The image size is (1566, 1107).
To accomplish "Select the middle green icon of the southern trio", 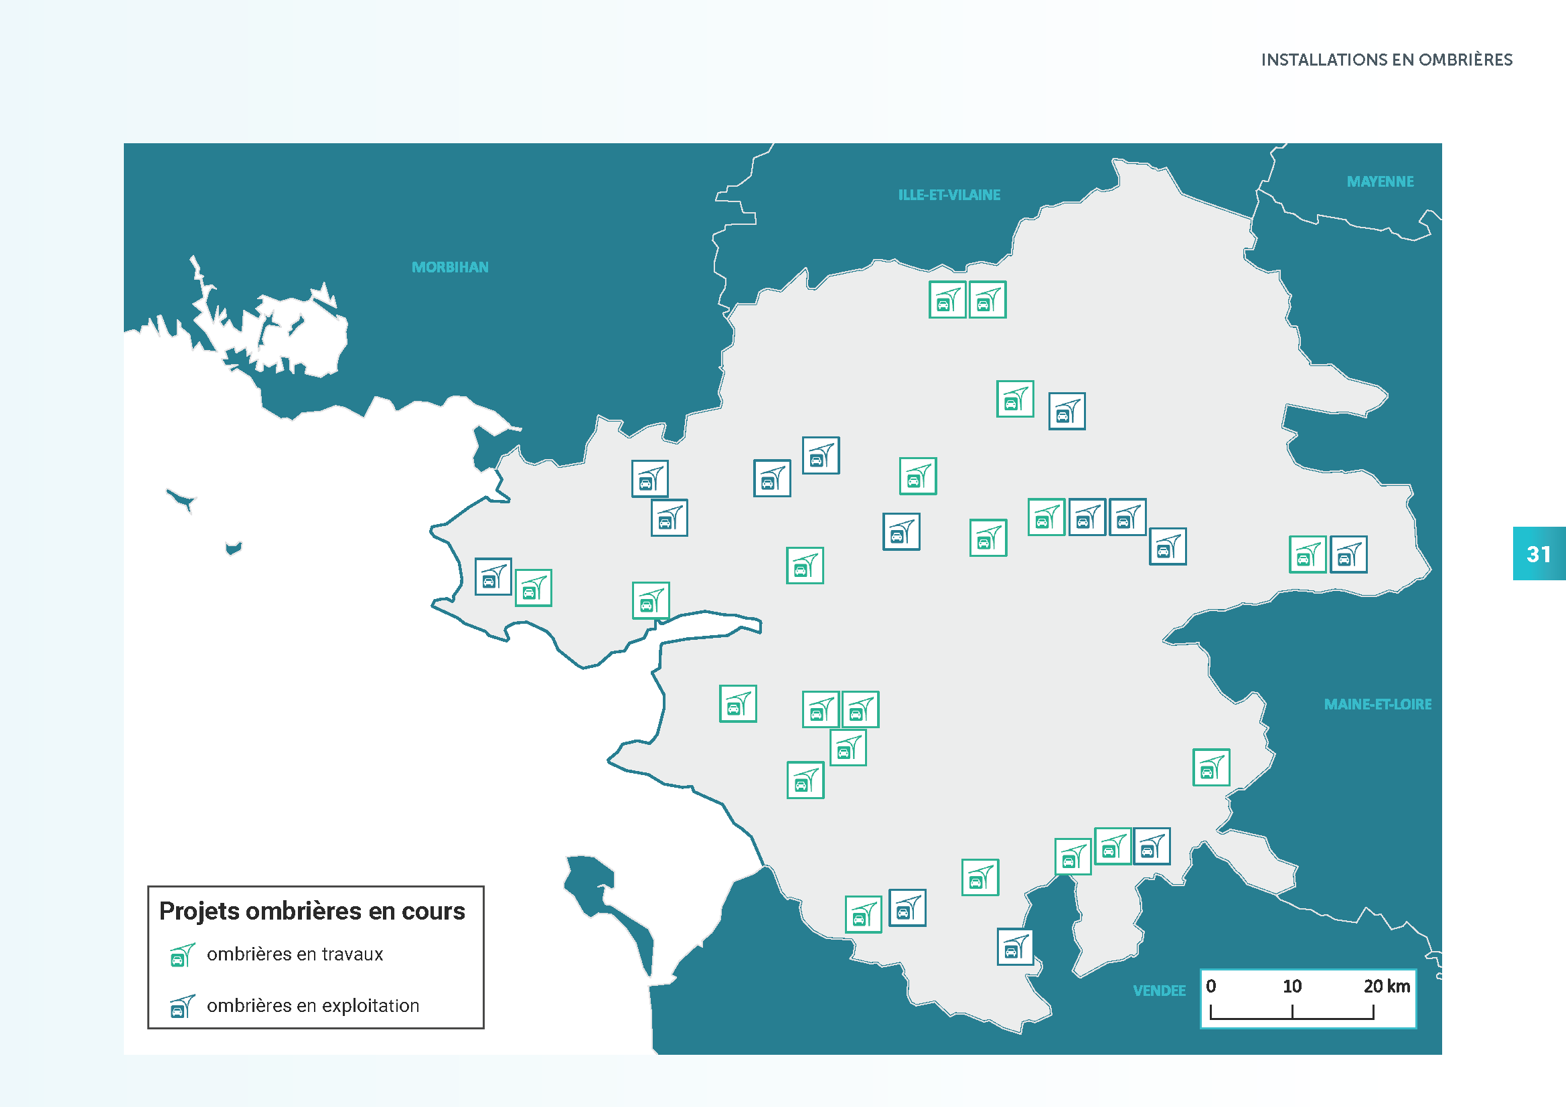I will 1113,847.
